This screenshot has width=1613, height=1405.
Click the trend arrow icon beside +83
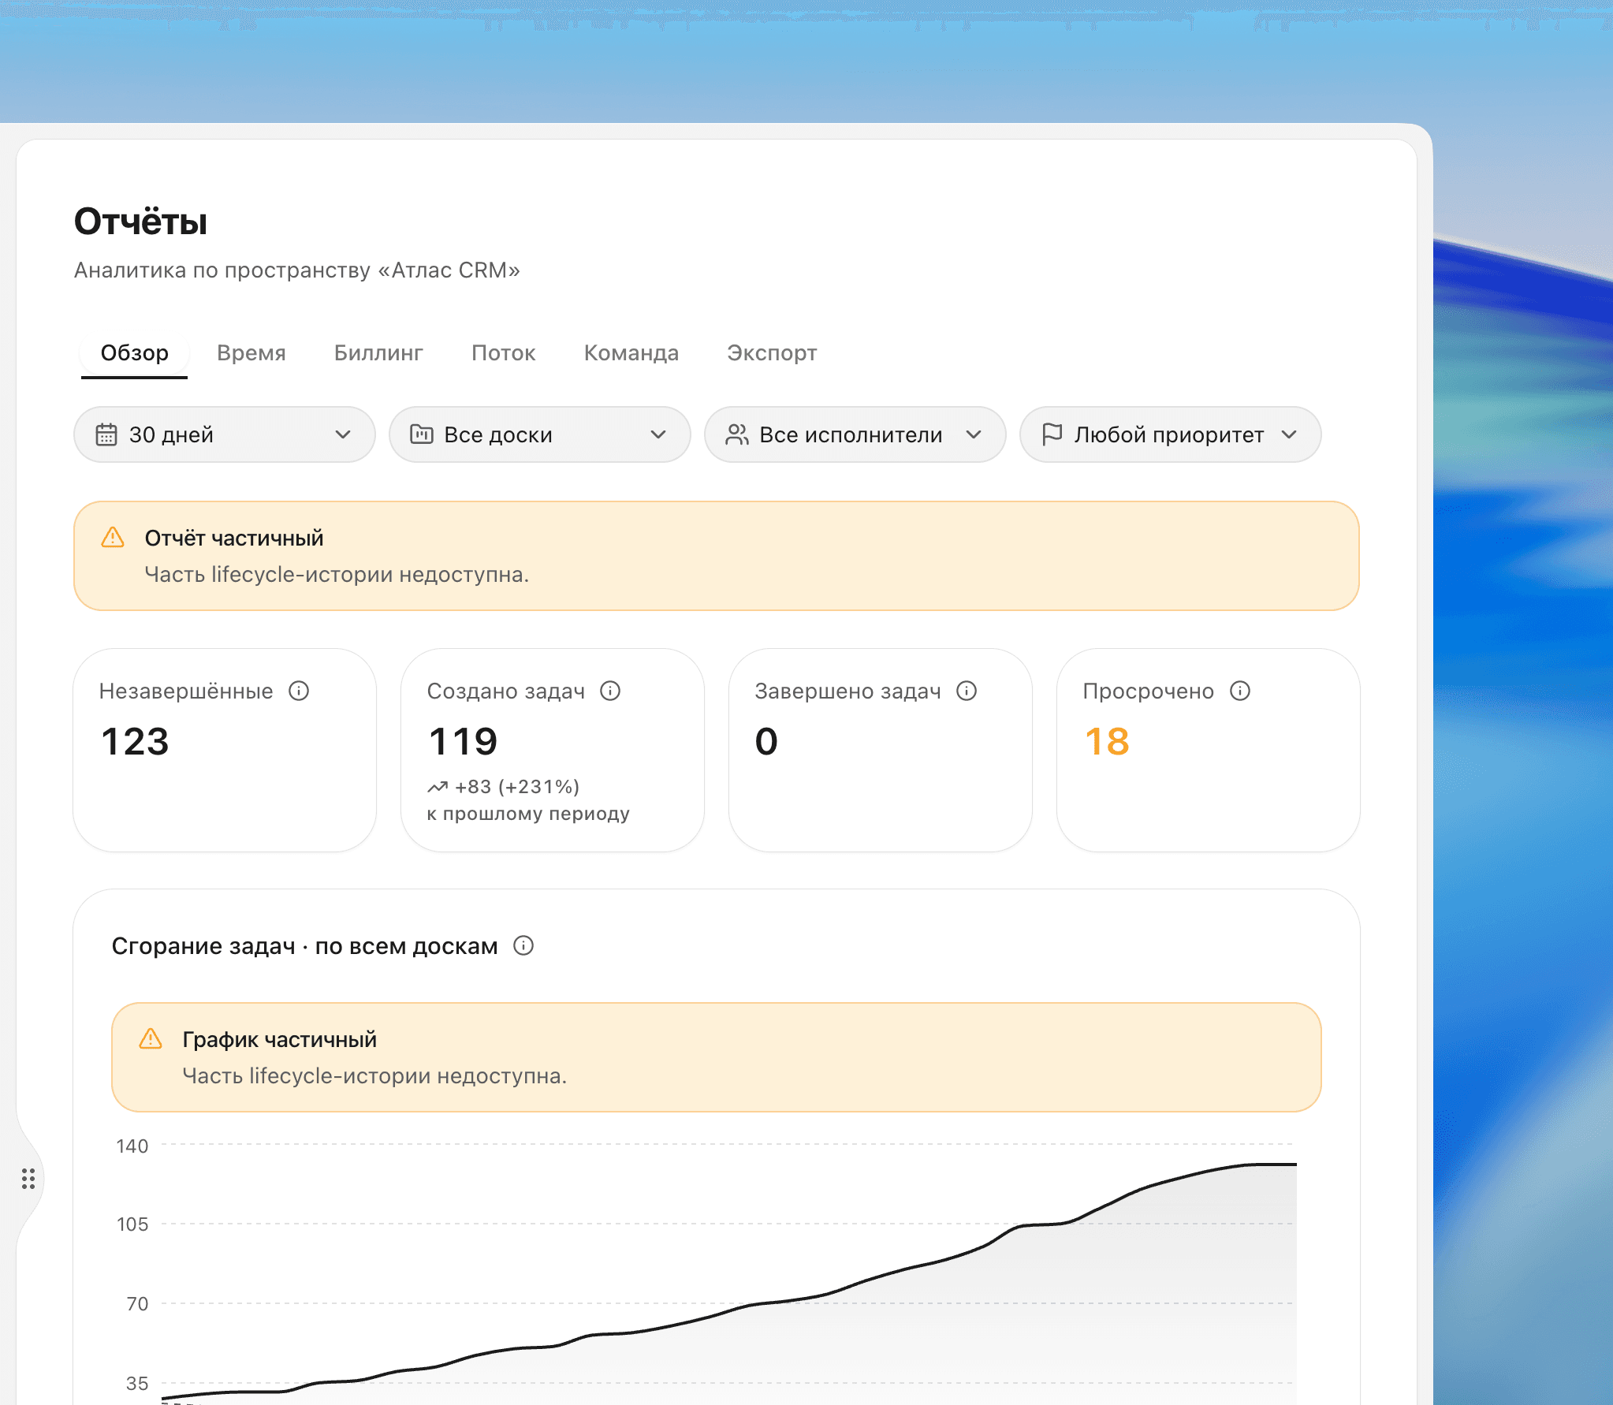click(438, 787)
